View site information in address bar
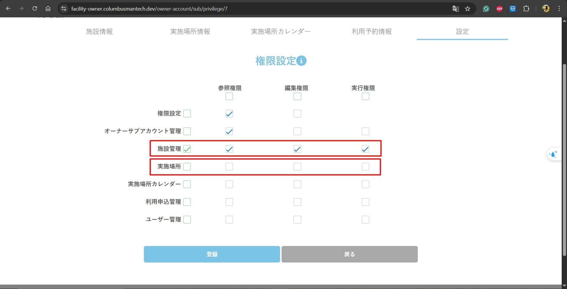567x289 pixels. click(64, 9)
